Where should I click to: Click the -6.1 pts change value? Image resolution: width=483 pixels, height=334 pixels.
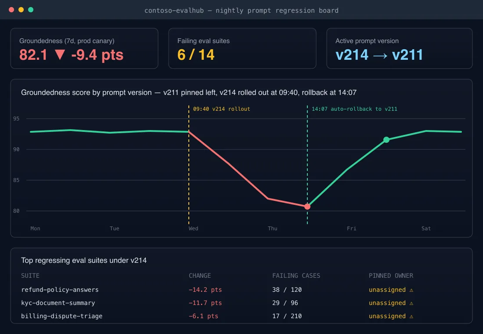(203, 316)
